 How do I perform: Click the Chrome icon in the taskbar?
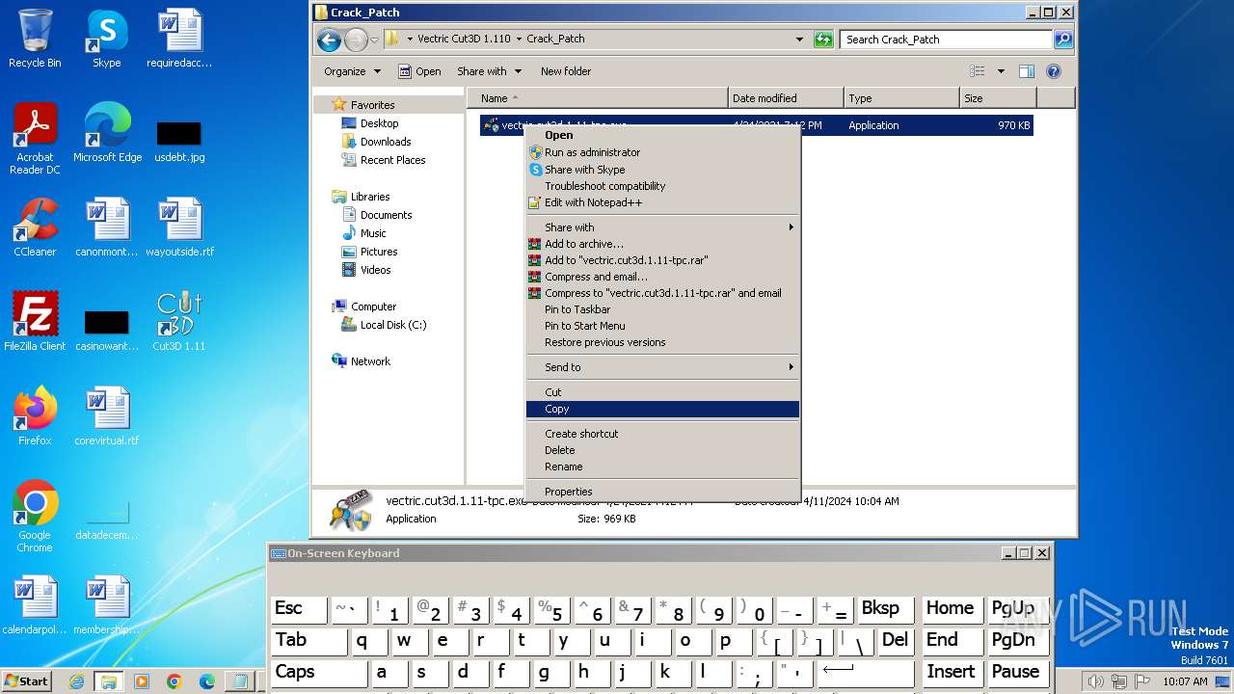coord(174,681)
